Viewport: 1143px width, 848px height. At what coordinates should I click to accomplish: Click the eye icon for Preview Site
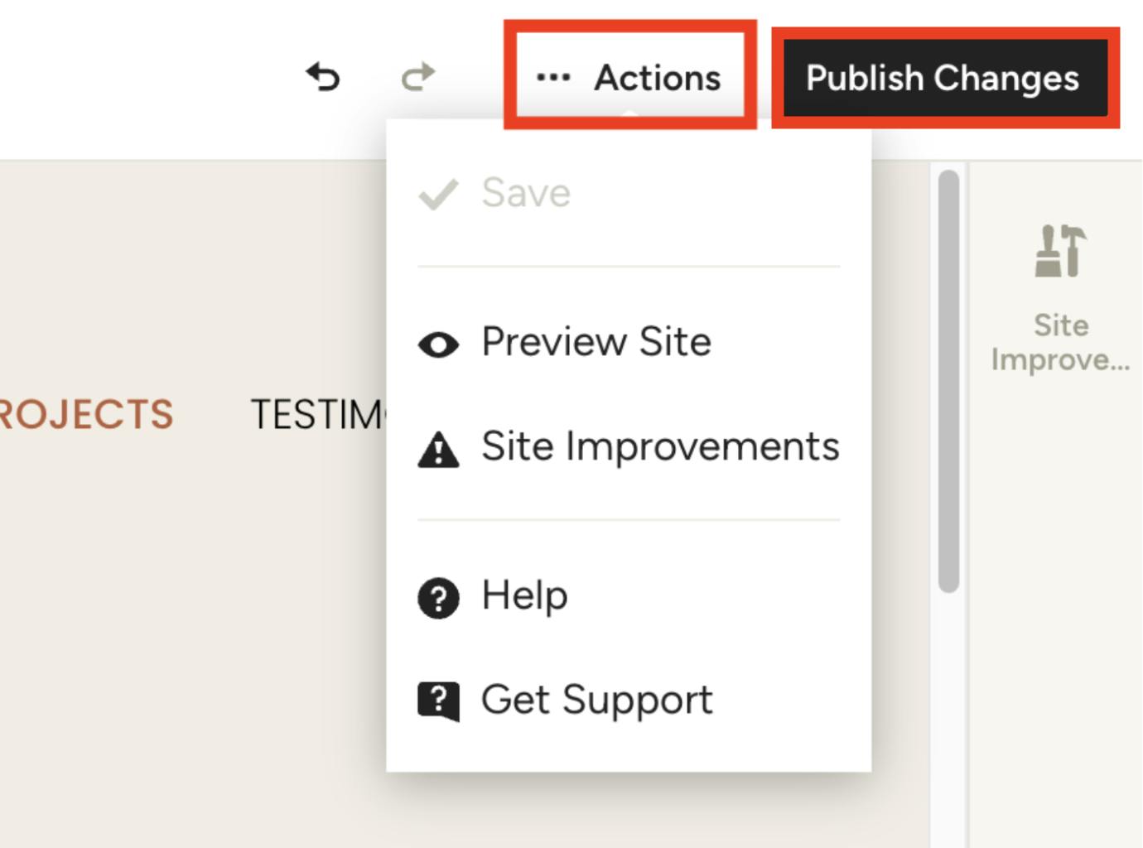coord(439,344)
